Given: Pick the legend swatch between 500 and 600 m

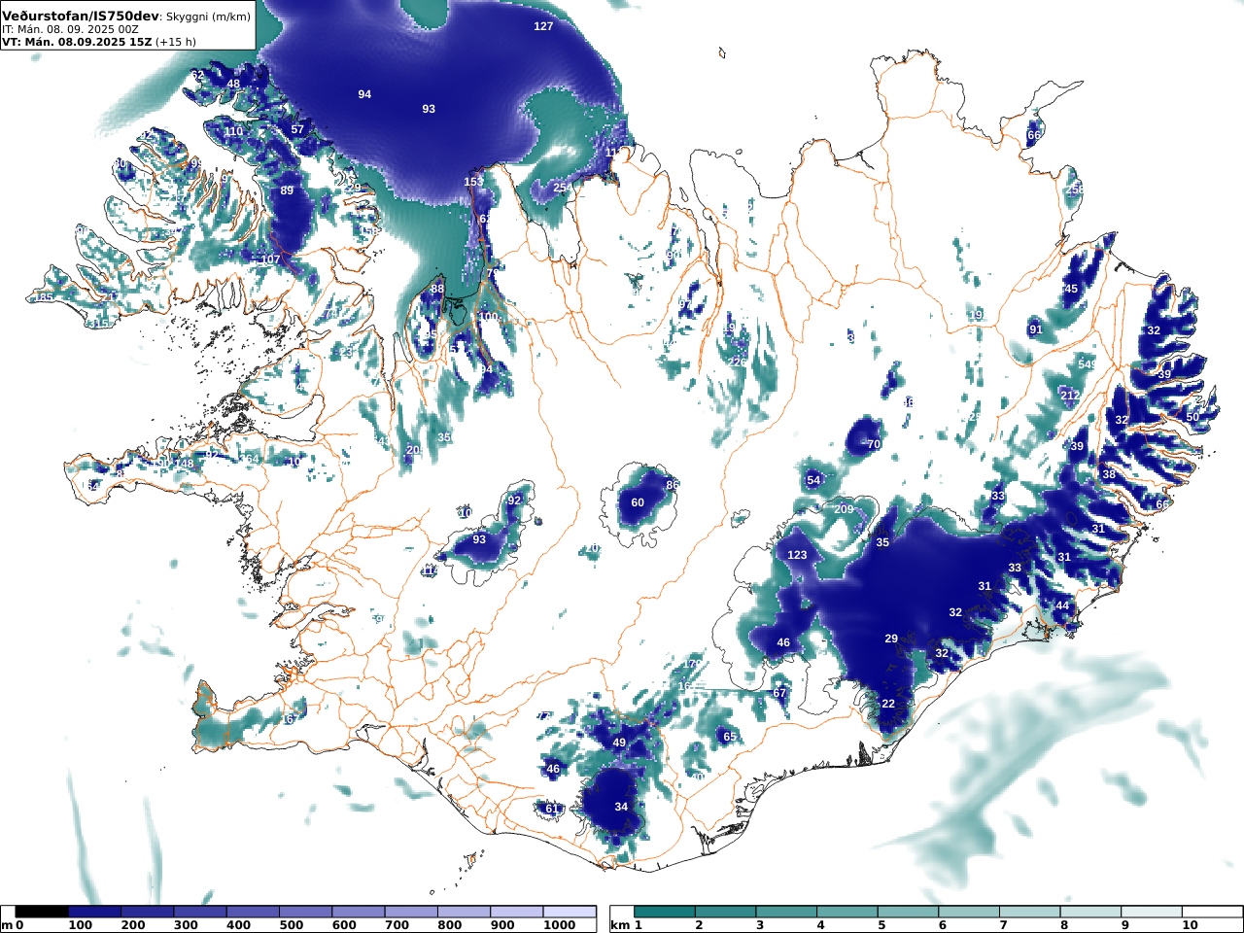Looking at the screenshot, I should click(305, 912).
